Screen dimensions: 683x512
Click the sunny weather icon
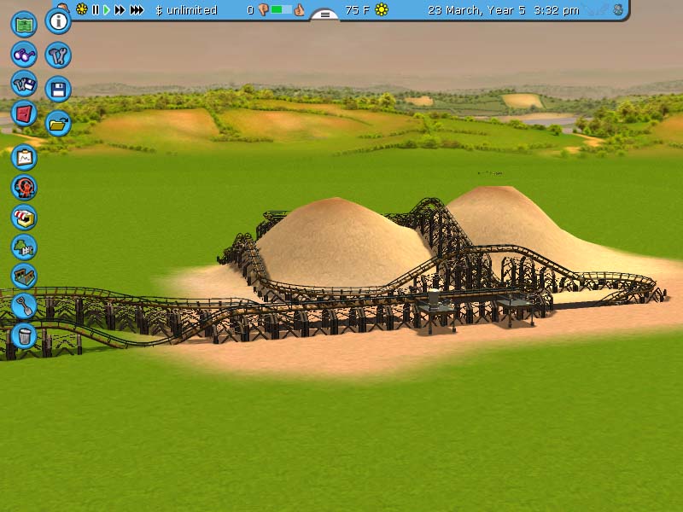pyautogui.click(x=382, y=9)
